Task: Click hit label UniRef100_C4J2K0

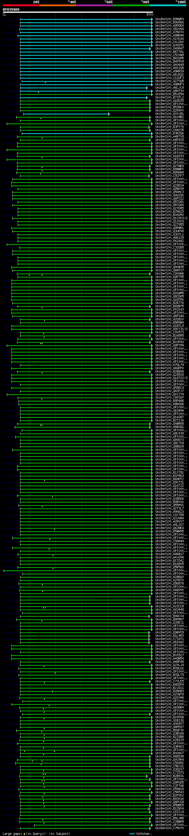Action: 170,42
